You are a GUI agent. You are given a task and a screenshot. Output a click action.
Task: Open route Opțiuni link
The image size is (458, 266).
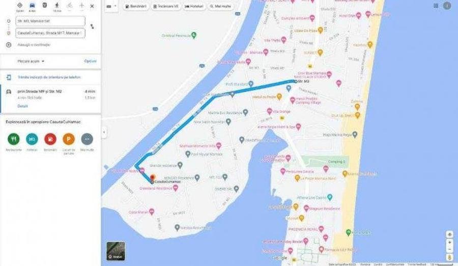pyautogui.click(x=90, y=61)
